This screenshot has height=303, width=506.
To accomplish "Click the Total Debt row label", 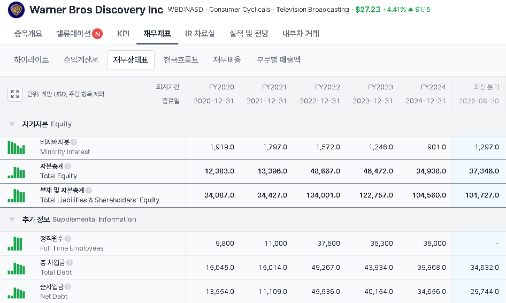I will click(x=56, y=272).
